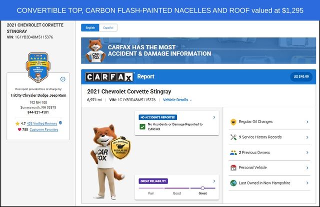Click the convertible top banner at top
320x207 pixels.
coord(160,10)
